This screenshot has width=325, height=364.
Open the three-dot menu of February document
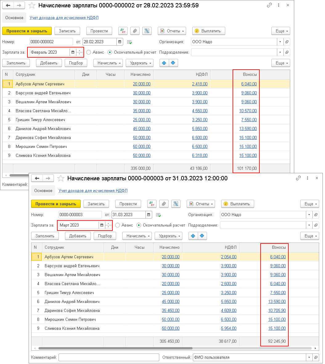coord(278,5)
